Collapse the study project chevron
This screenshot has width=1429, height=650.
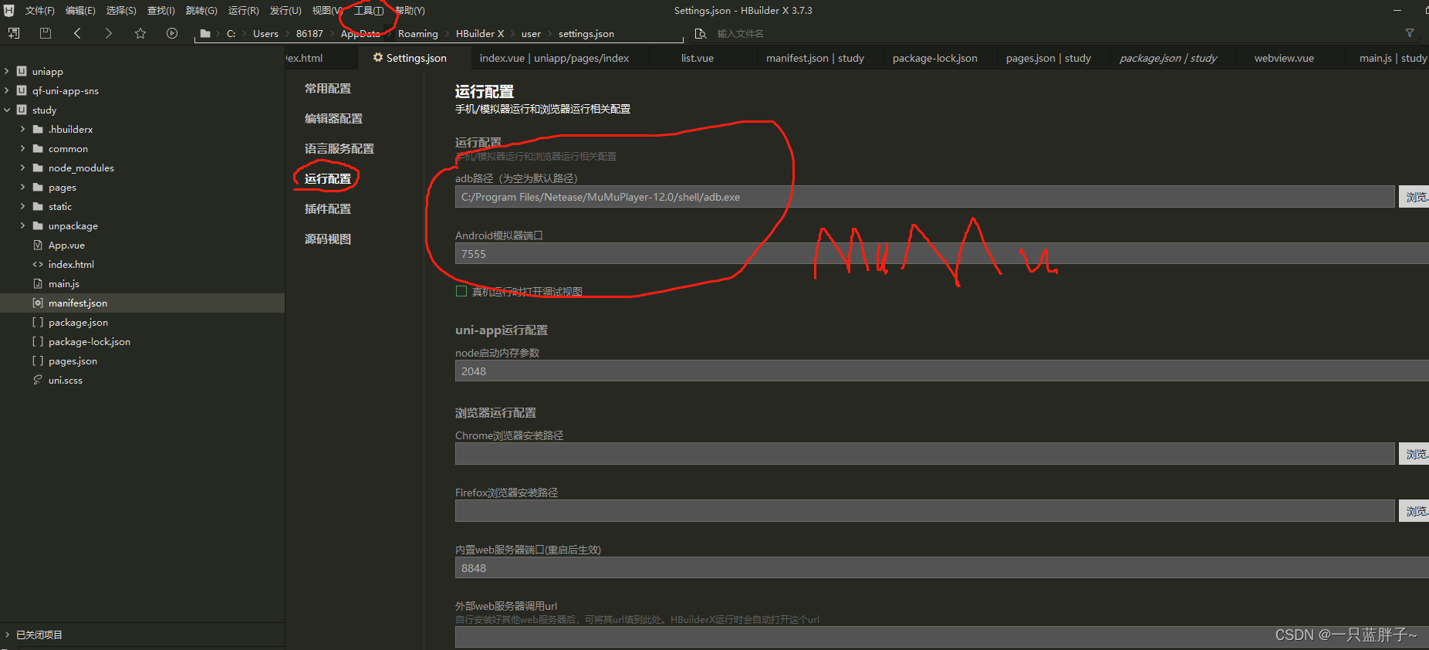pos(7,110)
